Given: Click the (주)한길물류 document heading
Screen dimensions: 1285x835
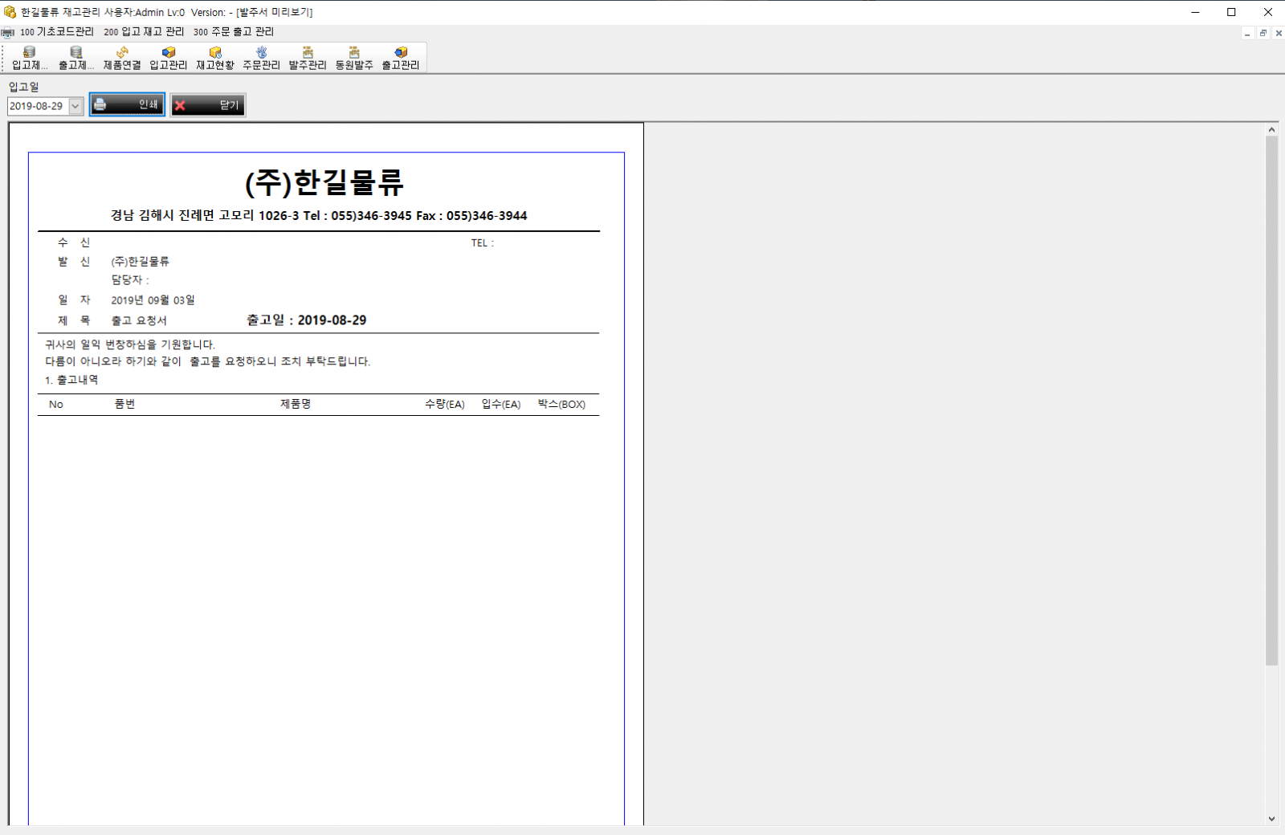Looking at the screenshot, I should (324, 182).
